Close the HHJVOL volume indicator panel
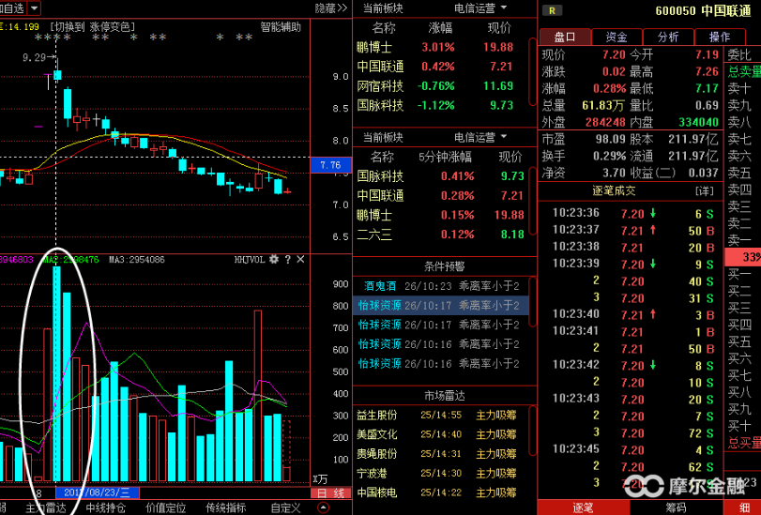Viewport: 761px width, 515px height. point(300,259)
